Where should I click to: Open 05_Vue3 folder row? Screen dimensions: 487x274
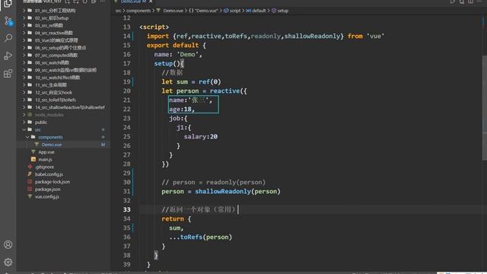(63, 40)
